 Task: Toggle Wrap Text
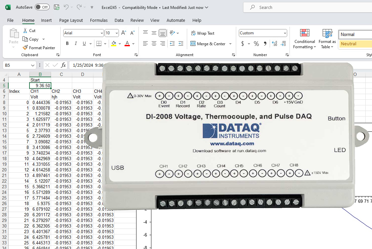[x=203, y=33]
